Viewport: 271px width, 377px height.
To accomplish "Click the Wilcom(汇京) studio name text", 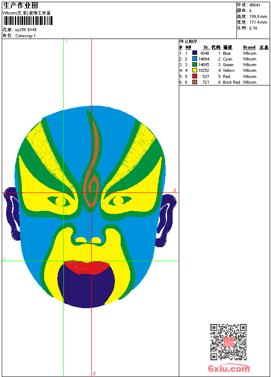I will coord(27,13).
